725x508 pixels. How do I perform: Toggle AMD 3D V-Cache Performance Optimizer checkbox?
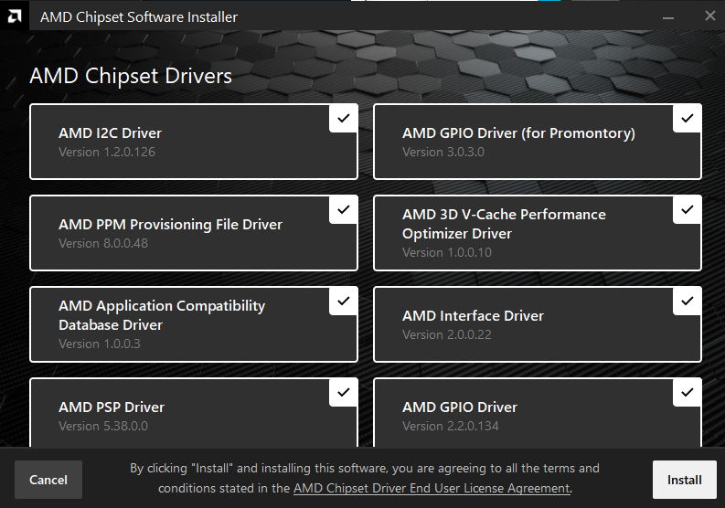tap(688, 210)
